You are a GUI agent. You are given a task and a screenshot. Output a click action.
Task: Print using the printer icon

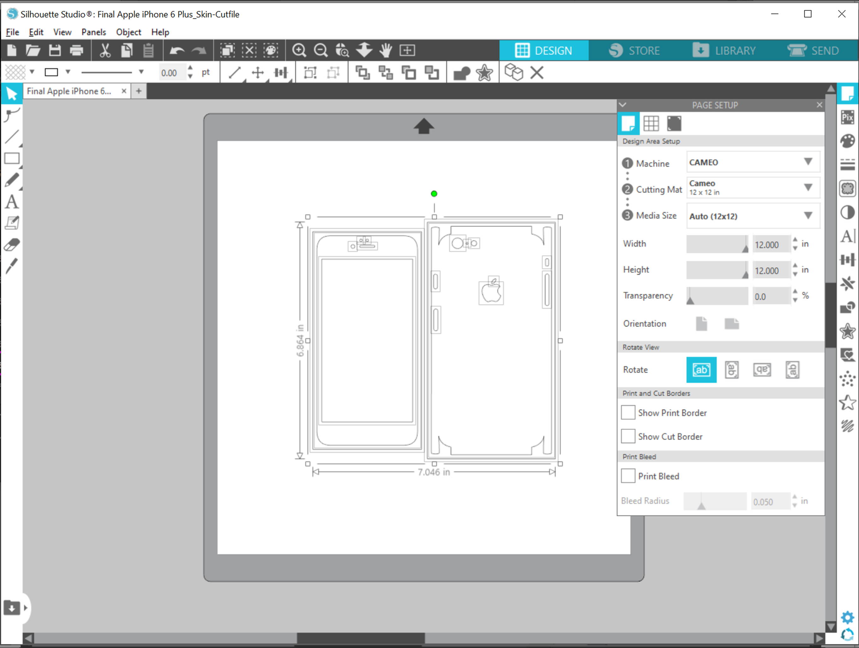(76, 51)
